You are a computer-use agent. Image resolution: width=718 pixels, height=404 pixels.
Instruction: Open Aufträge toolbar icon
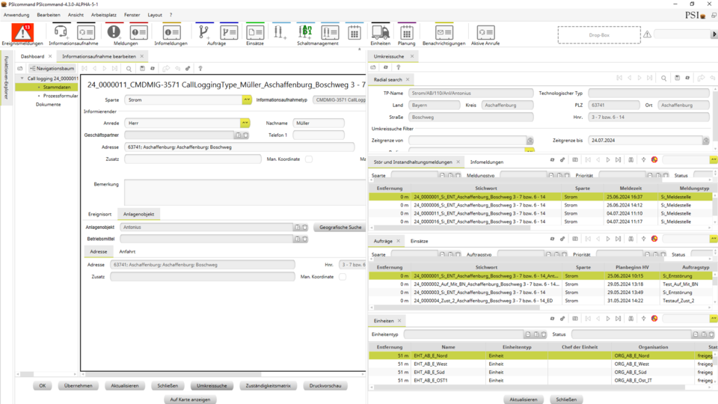pyautogui.click(x=203, y=32)
